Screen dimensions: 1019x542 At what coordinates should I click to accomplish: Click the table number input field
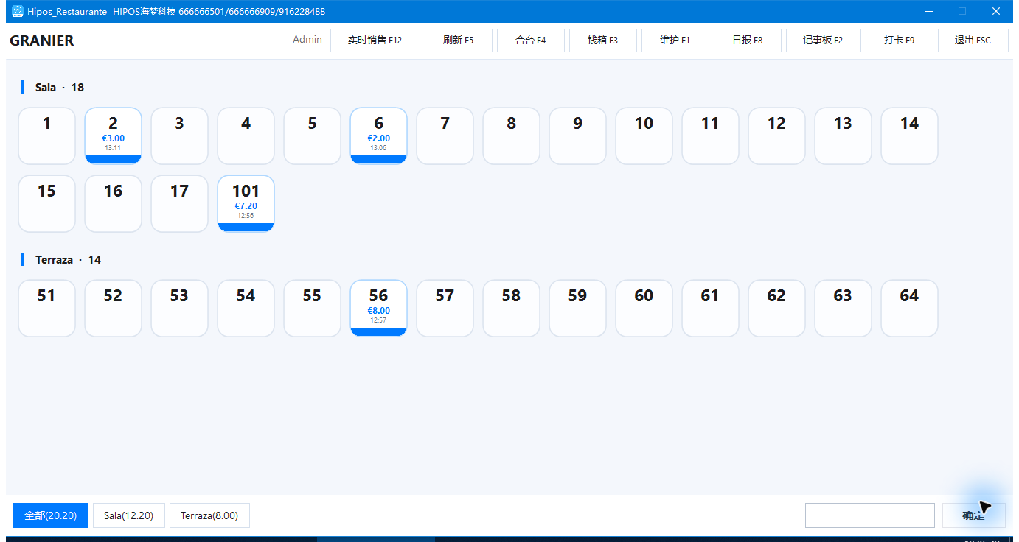[870, 515]
